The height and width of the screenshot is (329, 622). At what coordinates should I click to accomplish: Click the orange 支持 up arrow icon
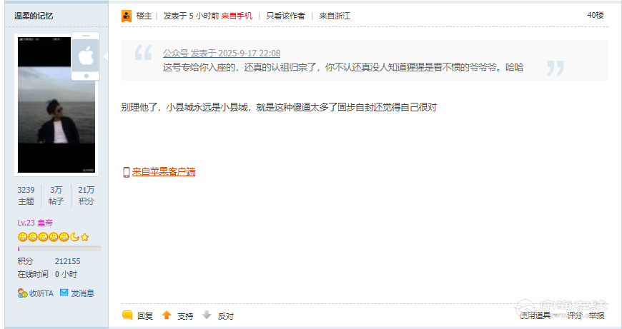click(x=167, y=315)
